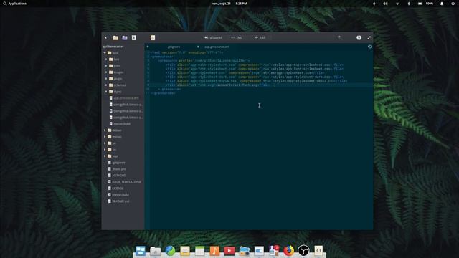
Task: Open the settings gear menu
Action: (359, 38)
